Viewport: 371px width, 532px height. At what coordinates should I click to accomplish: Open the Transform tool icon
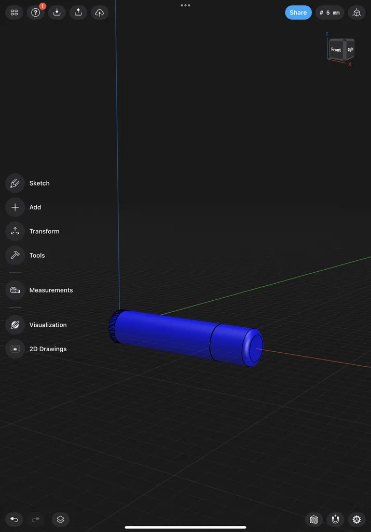click(15, 231)
